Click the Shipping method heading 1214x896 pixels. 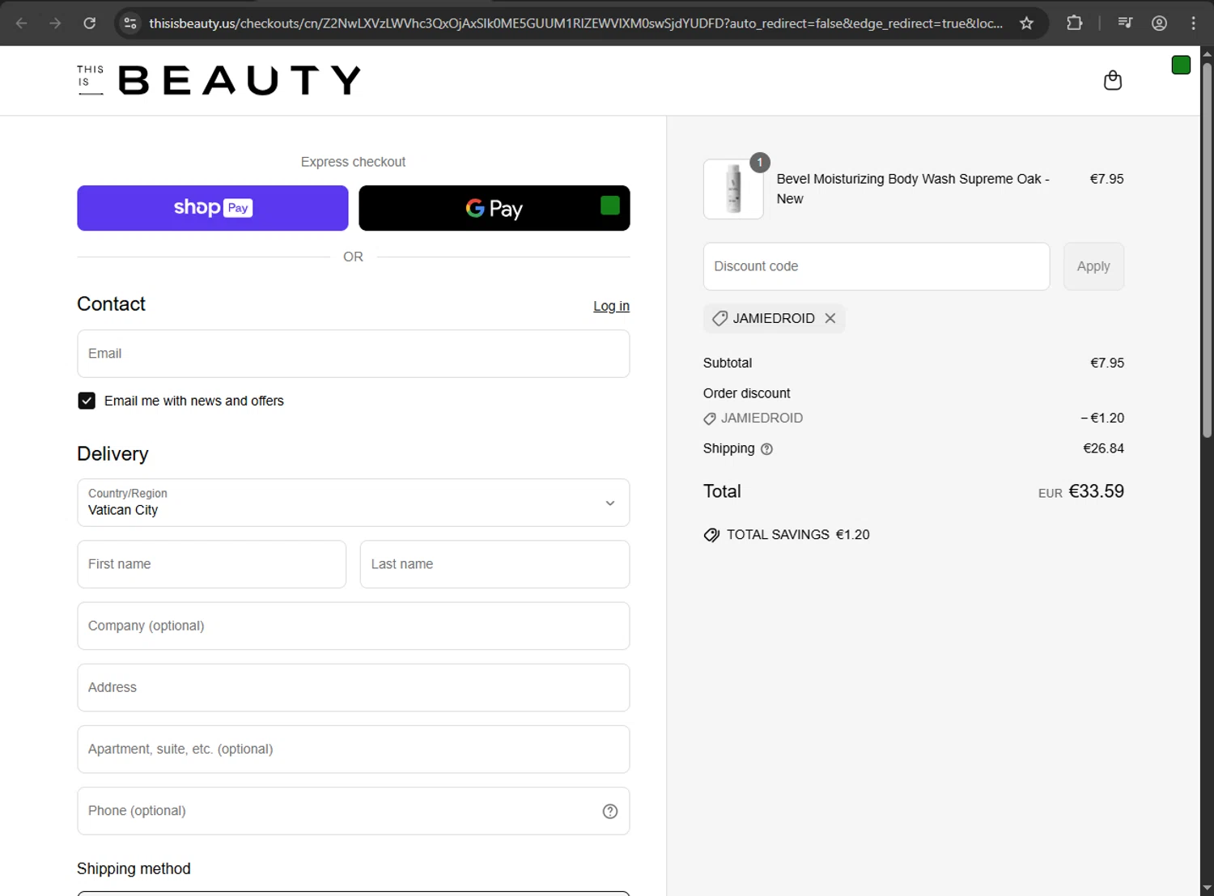134,868
